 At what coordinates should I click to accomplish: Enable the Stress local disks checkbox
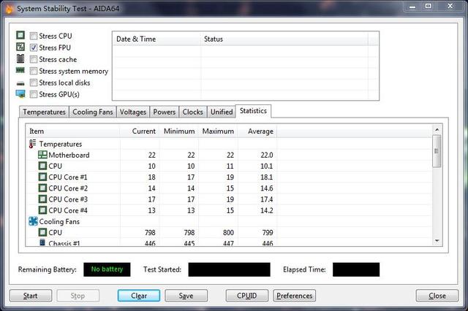(34, 82)
